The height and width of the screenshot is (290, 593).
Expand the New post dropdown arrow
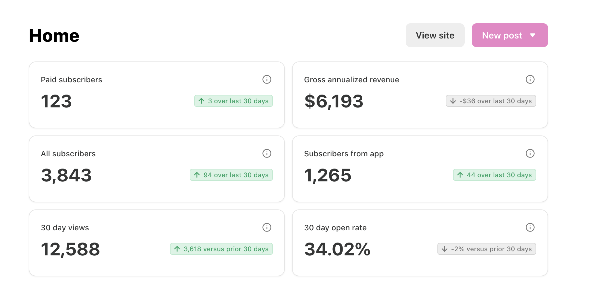click(x=532, y=35)
